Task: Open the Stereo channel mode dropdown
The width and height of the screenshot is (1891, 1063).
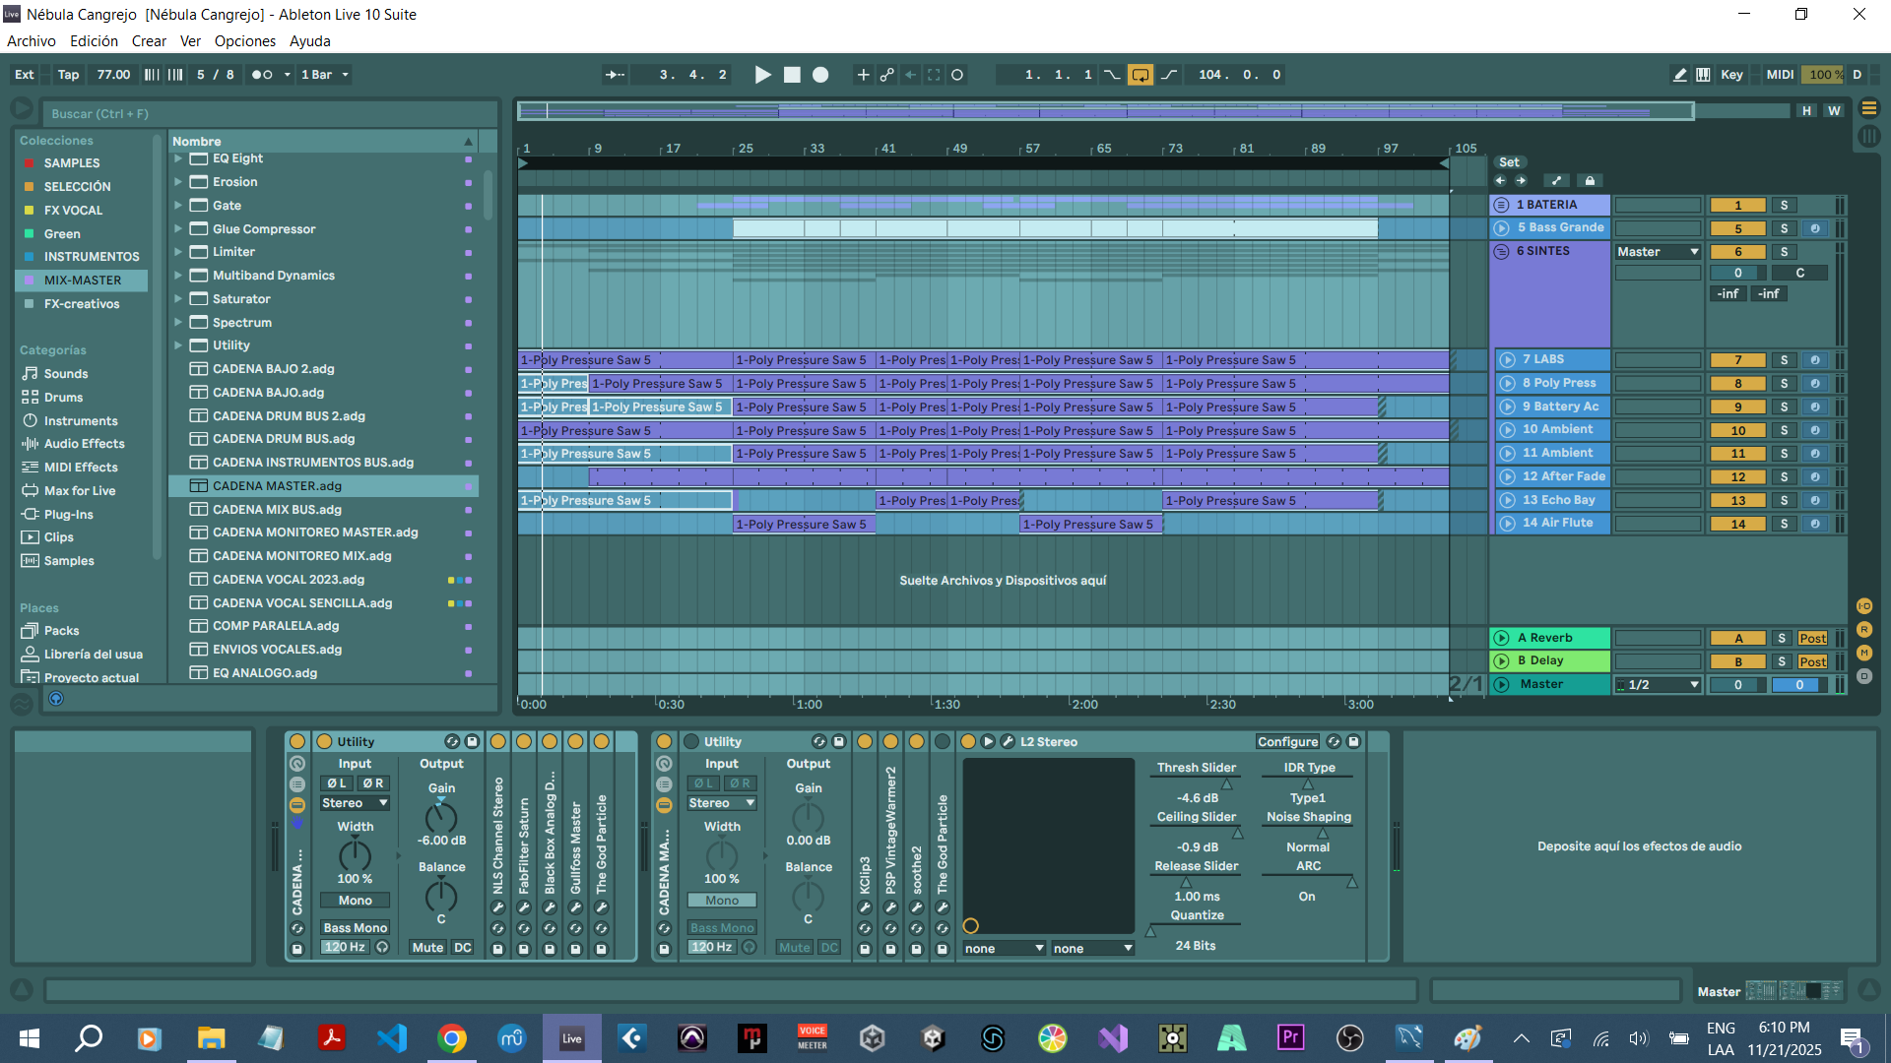Action: coord(355,803)
